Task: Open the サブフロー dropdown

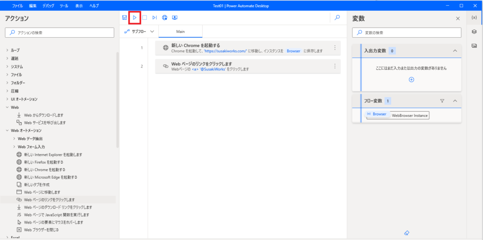Action: tap(139, 32)
